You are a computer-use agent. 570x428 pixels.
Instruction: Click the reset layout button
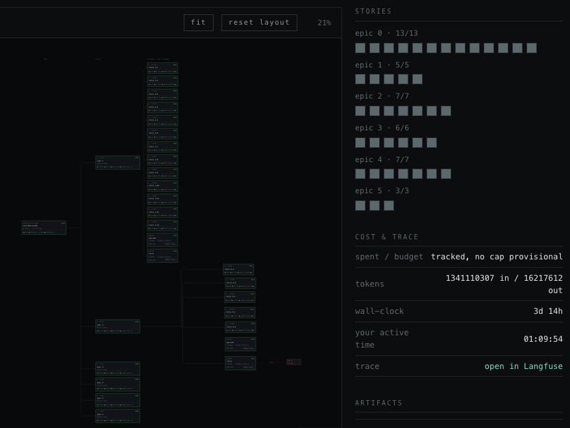click(x=259, y=23)
